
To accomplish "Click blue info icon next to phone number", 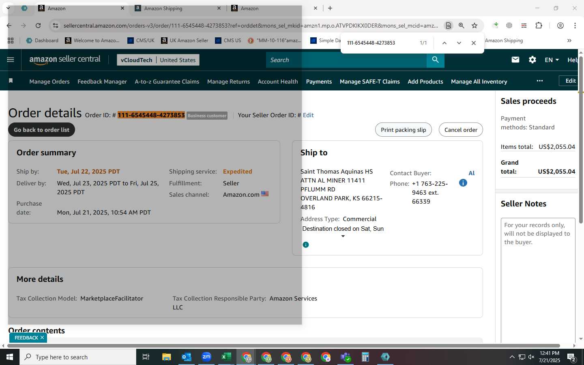I will click(463, 183).
